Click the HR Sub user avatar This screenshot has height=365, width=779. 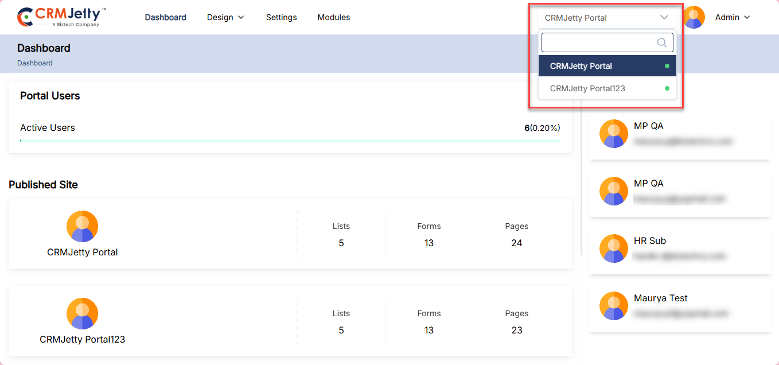613,248
